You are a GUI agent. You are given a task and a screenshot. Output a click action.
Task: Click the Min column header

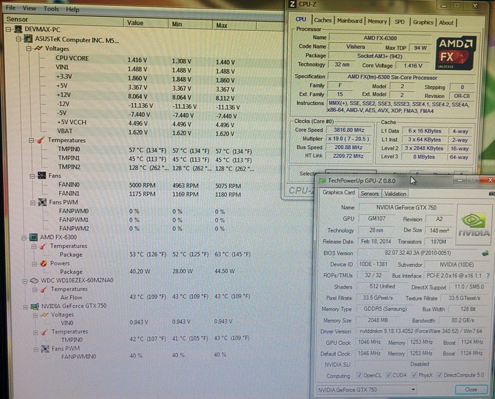point(190,24)
